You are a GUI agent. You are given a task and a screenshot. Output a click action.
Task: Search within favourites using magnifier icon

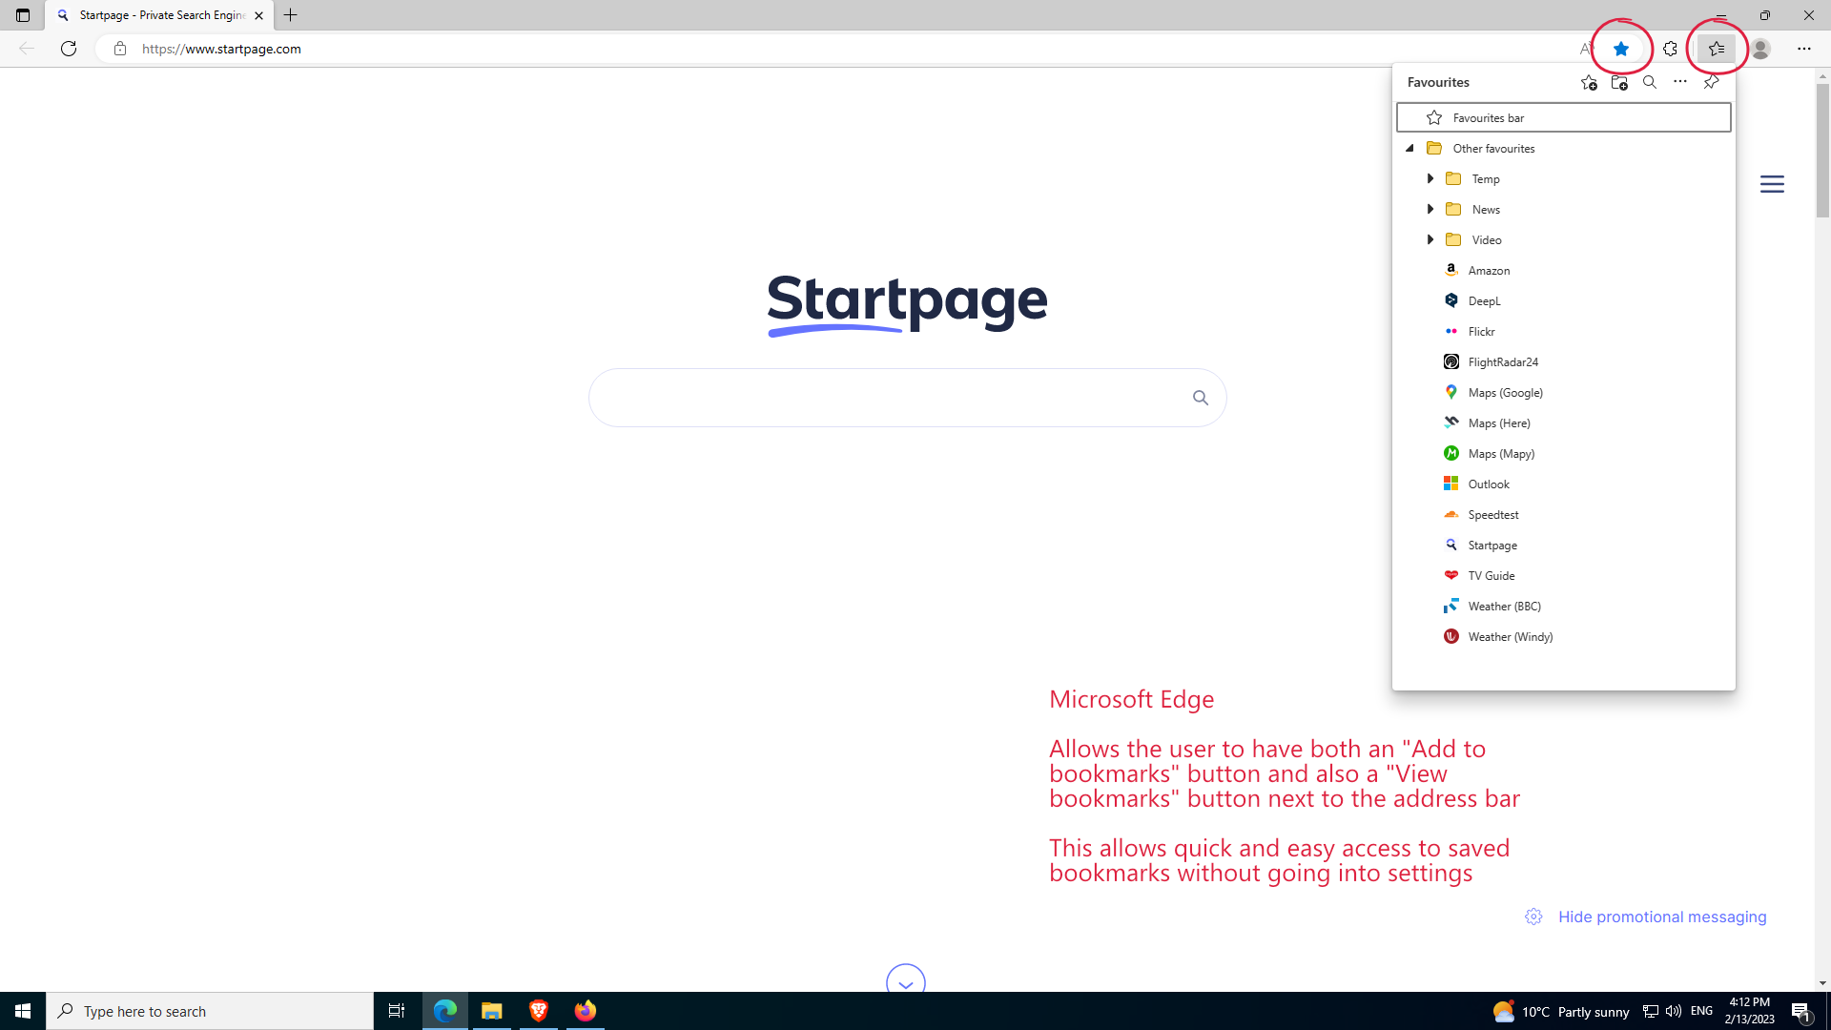[1649, 83]
